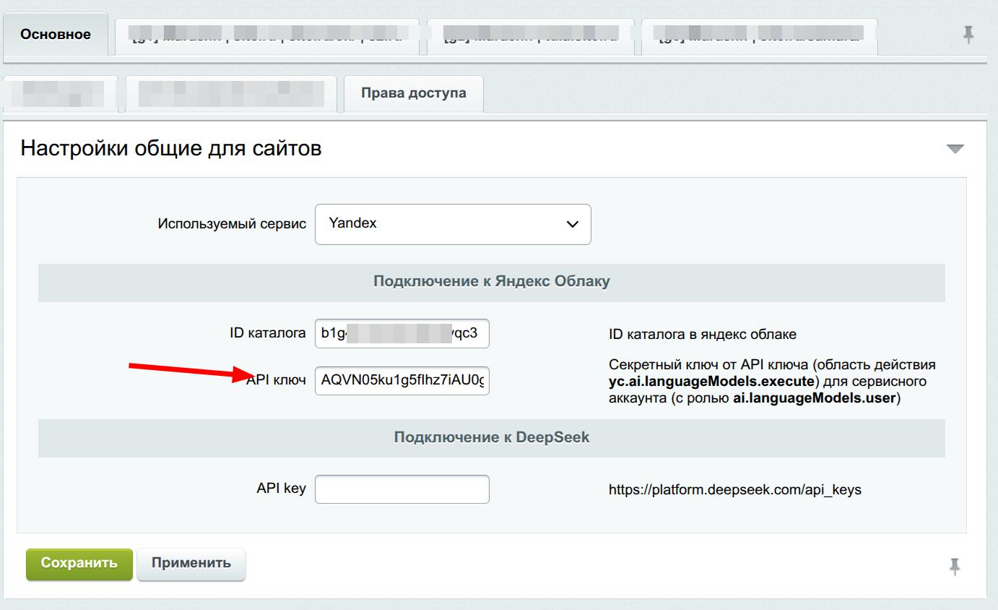Viewport: 998px width, 610px height.
Task: Click the Используемый сервис label
Action: pyautogui.click(x=232, y=224)
